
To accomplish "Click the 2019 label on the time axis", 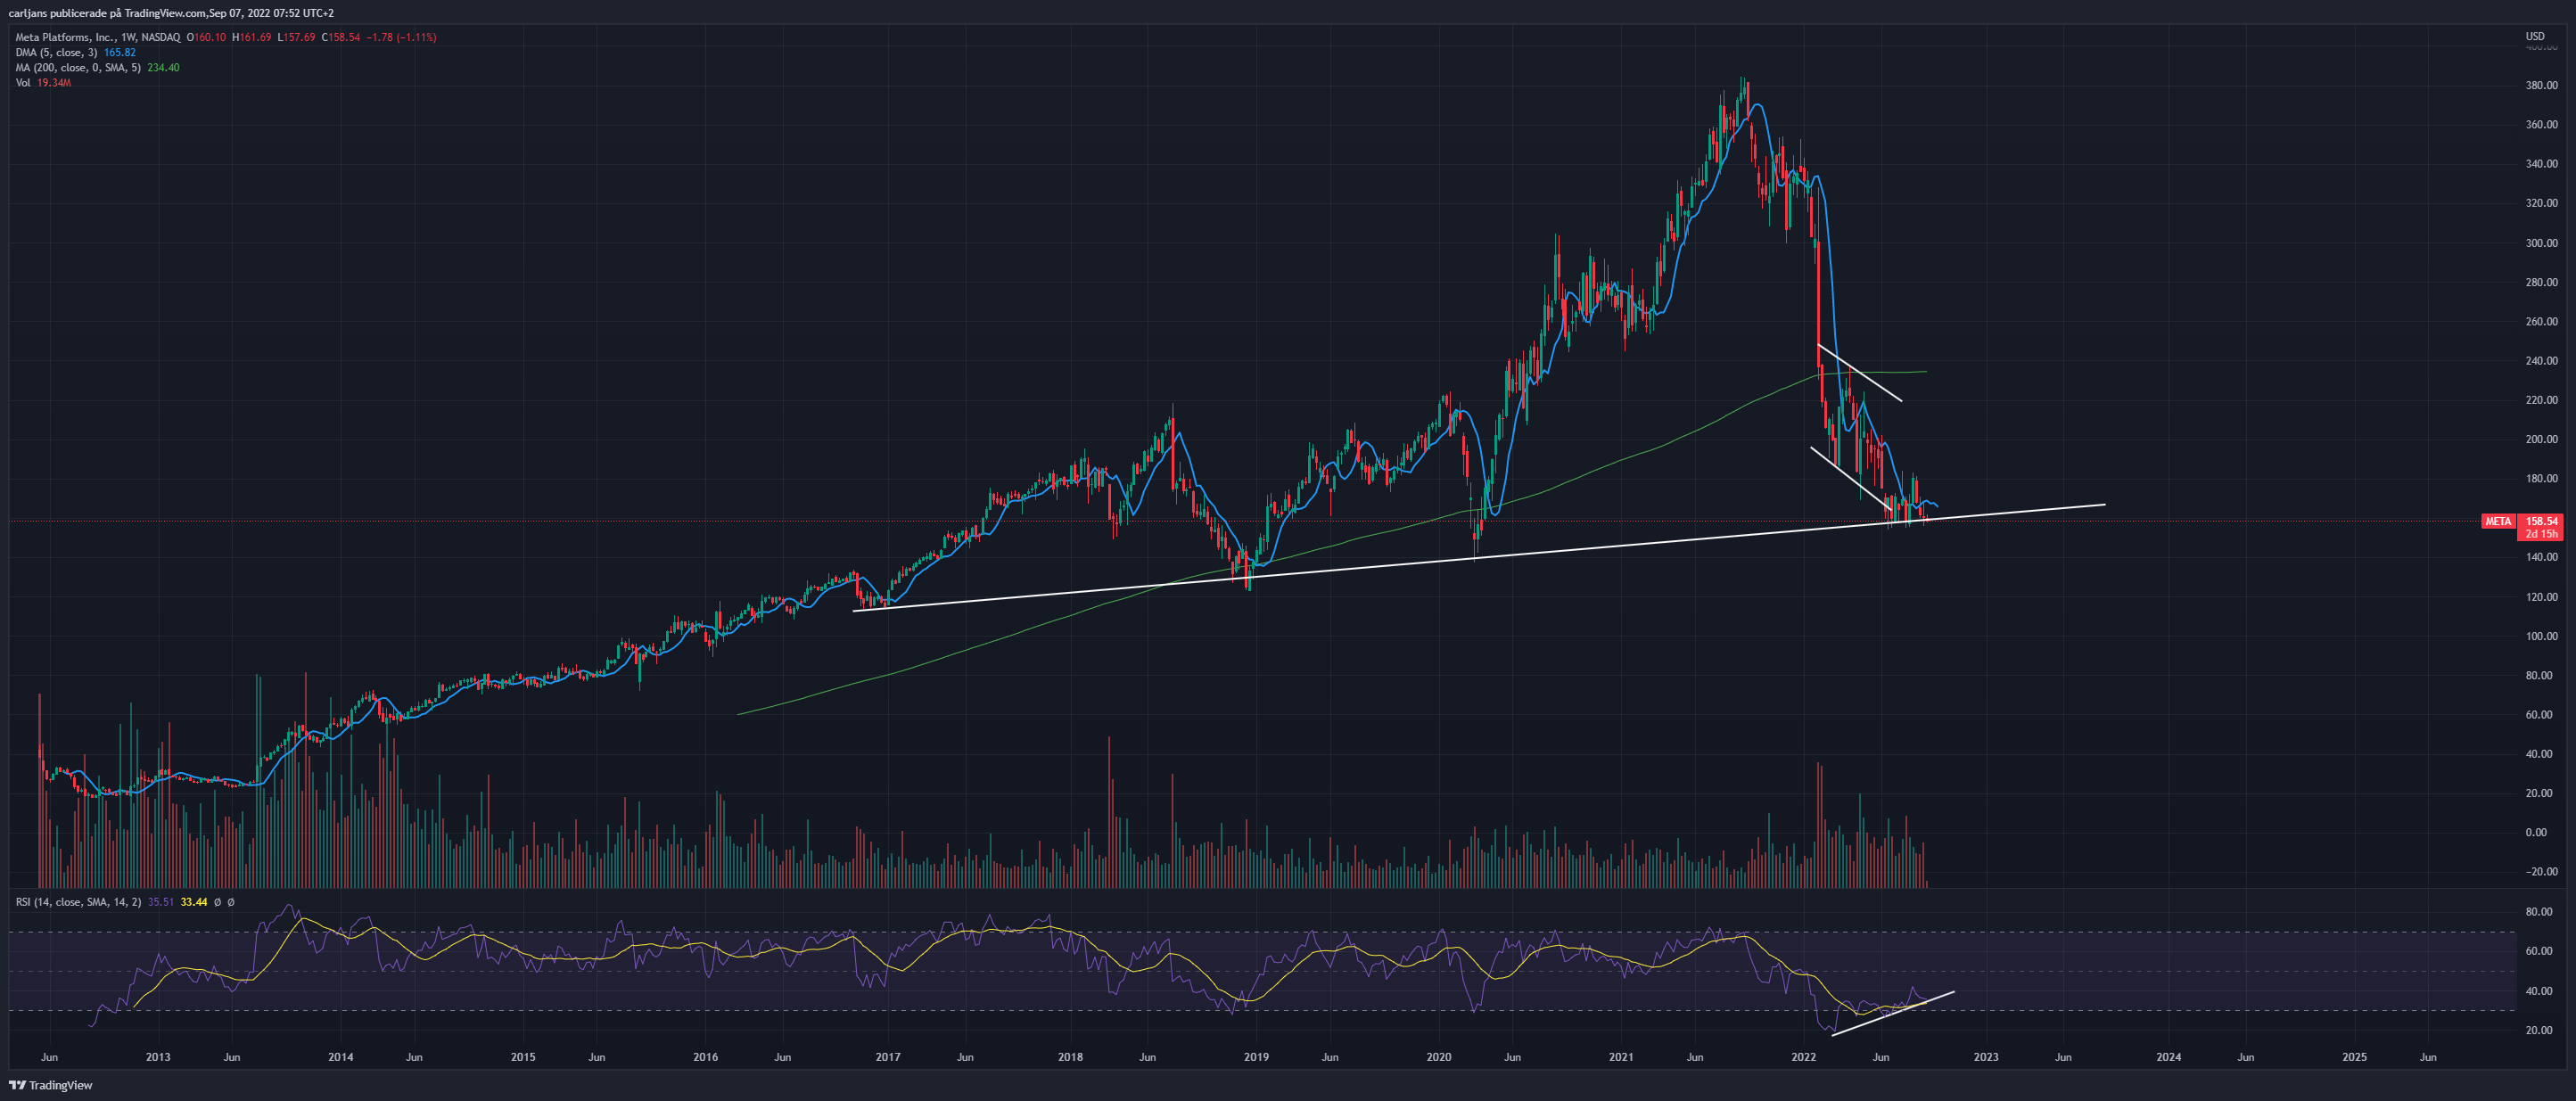I will pyautogui.click(x=1256, y=1057).
